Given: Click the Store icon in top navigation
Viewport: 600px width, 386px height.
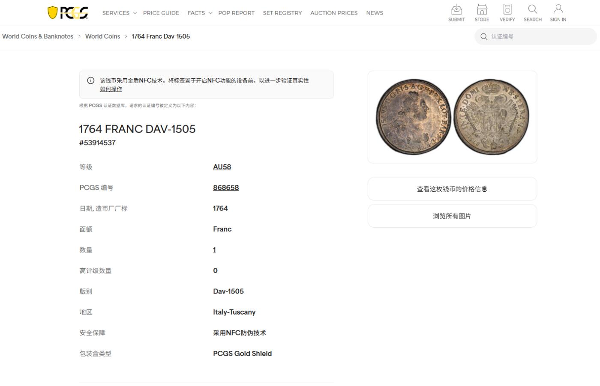Looking at the screenshot, I should click(x=482, y=12).
